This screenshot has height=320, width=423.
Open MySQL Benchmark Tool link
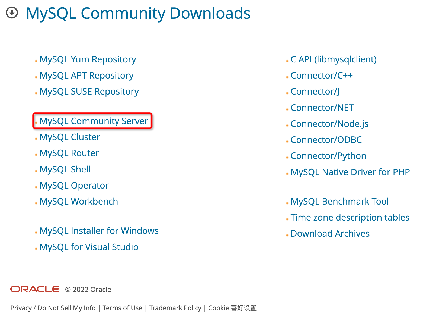339,202
